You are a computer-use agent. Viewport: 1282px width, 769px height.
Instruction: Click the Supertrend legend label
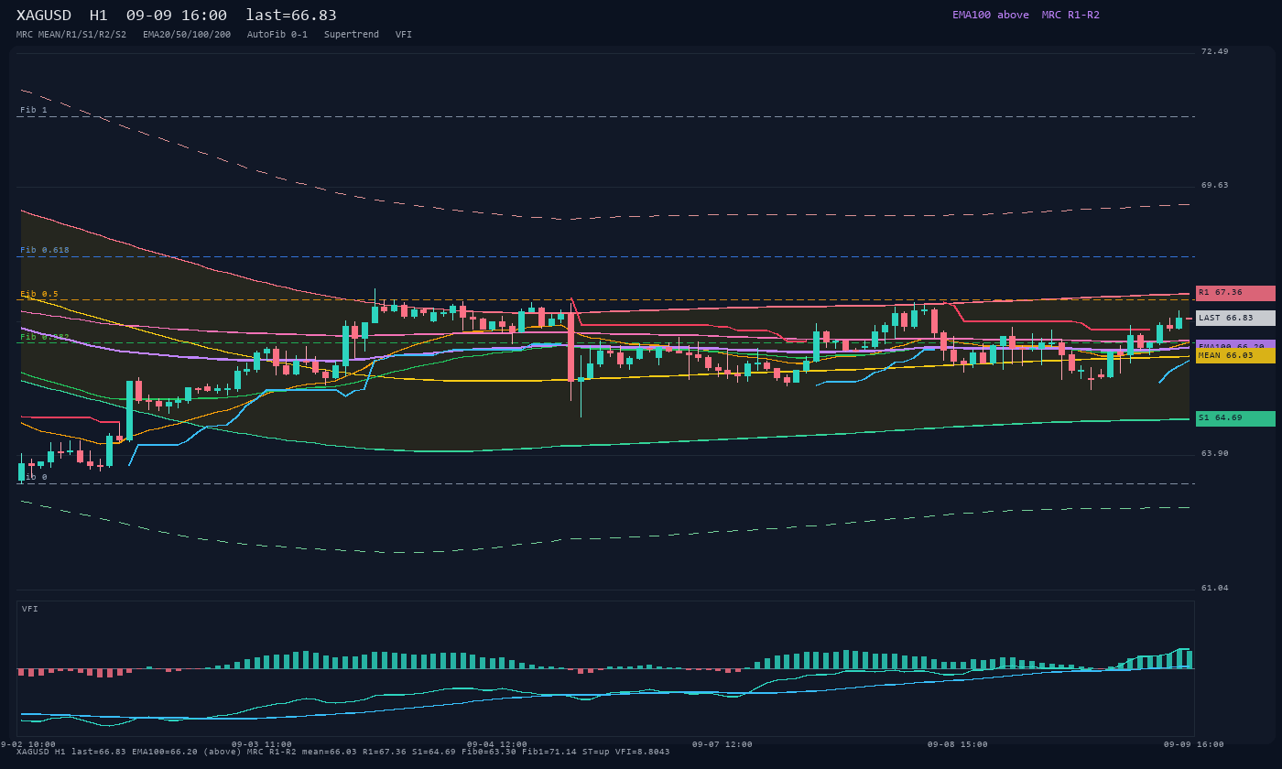(x=352, y=35)
